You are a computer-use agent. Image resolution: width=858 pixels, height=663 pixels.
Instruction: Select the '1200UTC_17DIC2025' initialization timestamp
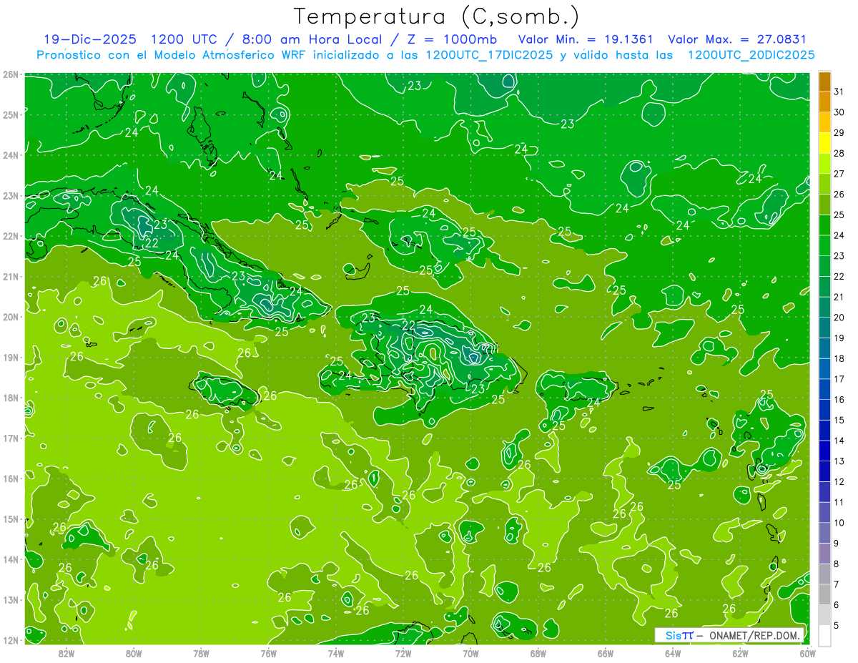(489, 55)
